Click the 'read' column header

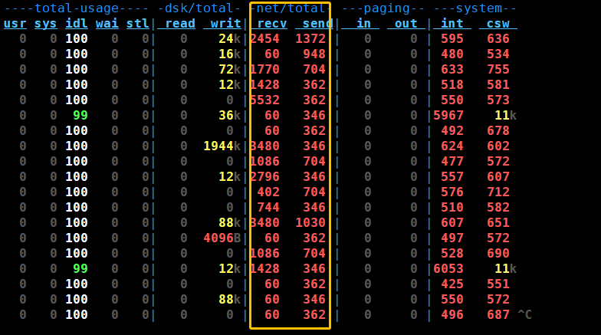[176, 23]
